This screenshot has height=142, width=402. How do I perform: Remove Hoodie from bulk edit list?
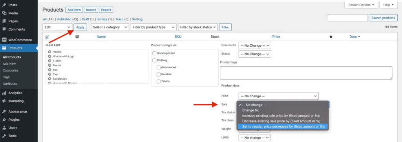50,52
